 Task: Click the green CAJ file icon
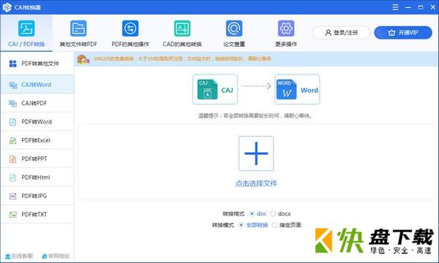pyautogui.click(x=207, y=90)
